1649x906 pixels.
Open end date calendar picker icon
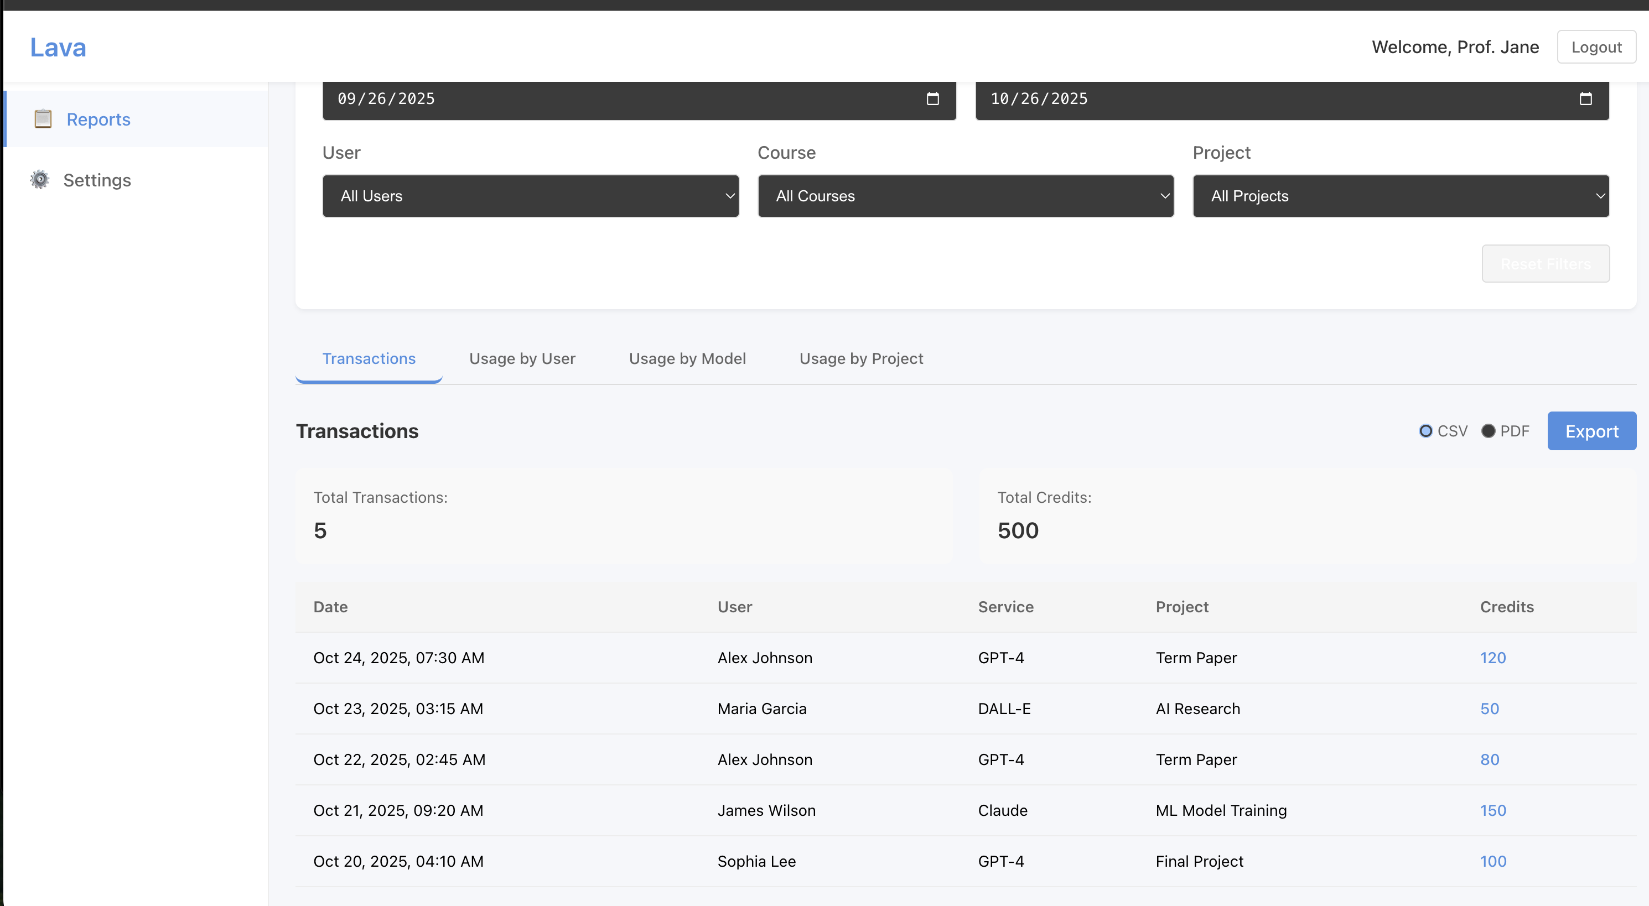click(1585, 98)
